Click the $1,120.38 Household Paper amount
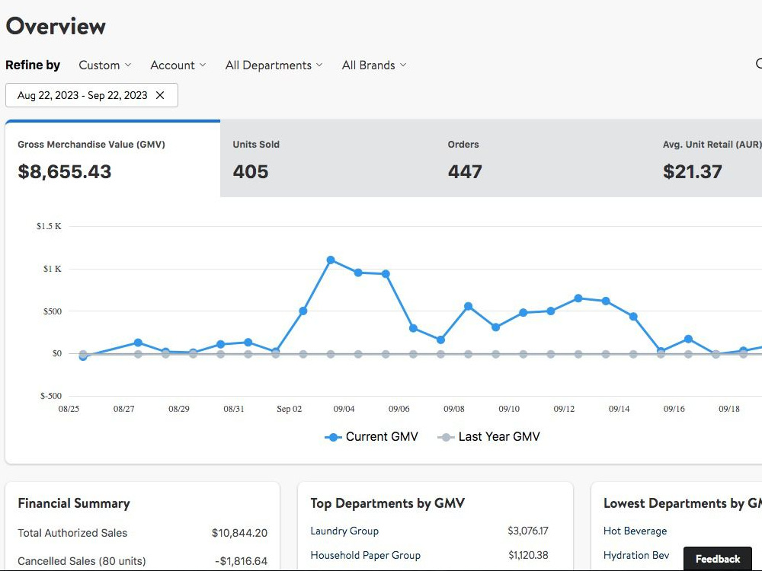Screen dimensions: 762x571 click(x=528, y=555)
